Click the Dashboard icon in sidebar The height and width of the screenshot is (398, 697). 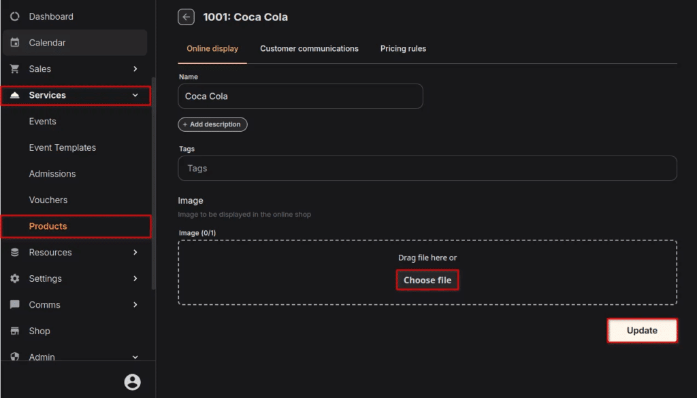(15, 16)
